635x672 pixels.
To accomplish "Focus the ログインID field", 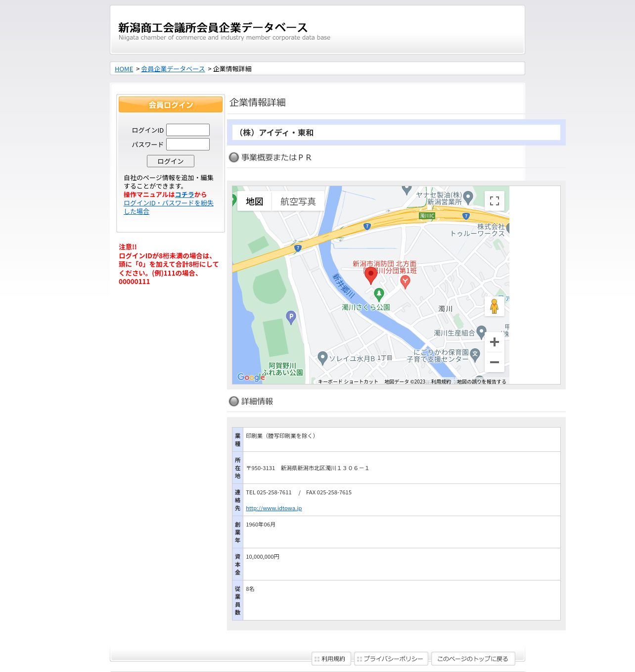I will pyautogui.click(x=188, y=130).
